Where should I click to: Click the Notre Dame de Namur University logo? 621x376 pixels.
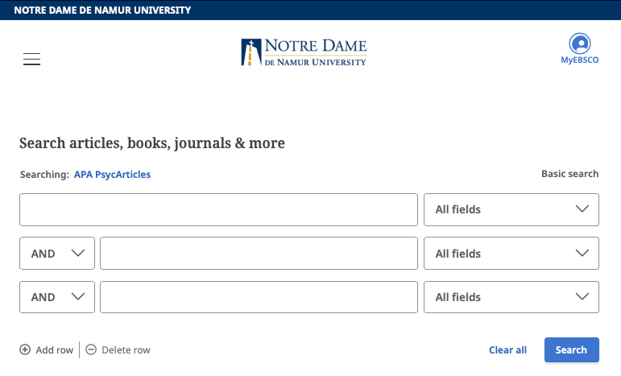pos(304,52)
